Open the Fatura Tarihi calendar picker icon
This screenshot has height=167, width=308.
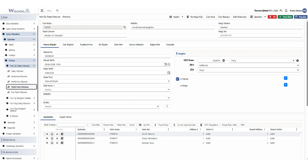click(166, 64)
